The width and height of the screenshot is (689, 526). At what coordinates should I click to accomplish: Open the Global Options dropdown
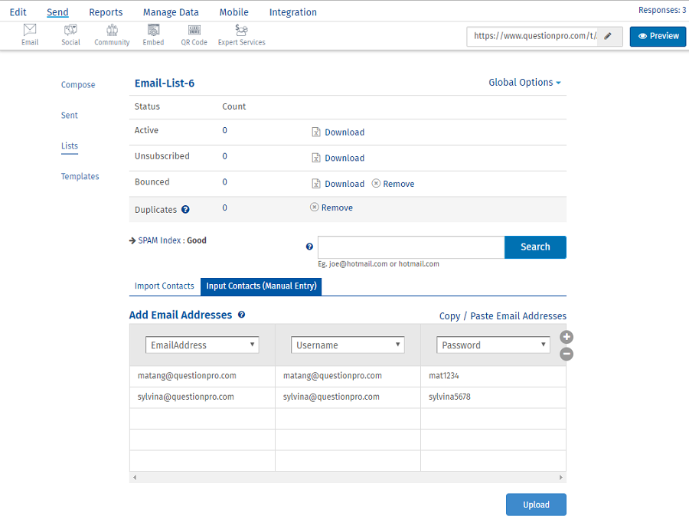(524, 82)
